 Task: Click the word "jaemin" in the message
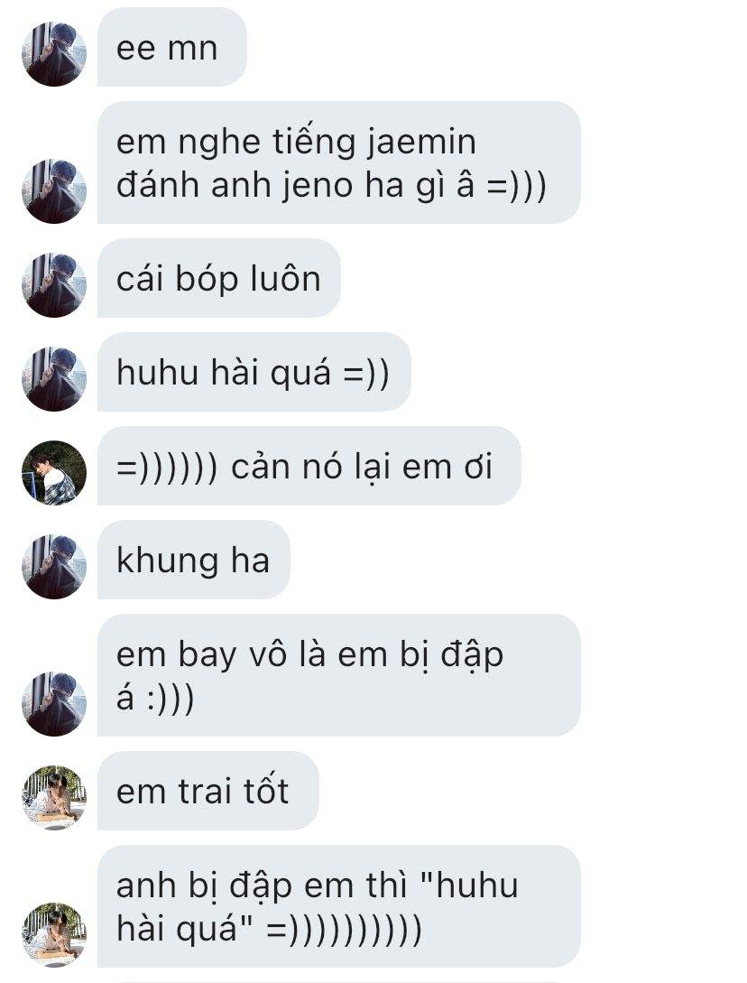pyautogui.click(x=421, y=143)
